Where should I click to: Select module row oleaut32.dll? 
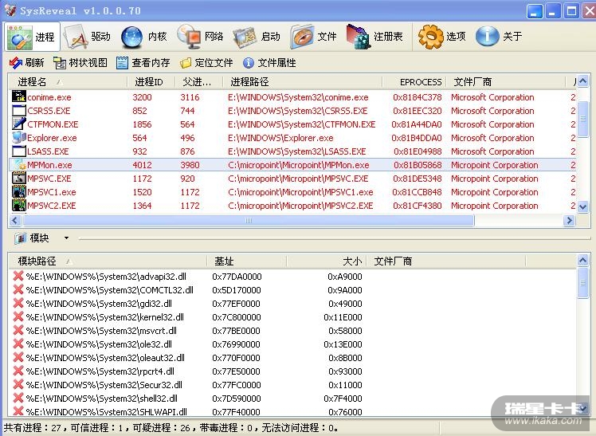(292, 358)
